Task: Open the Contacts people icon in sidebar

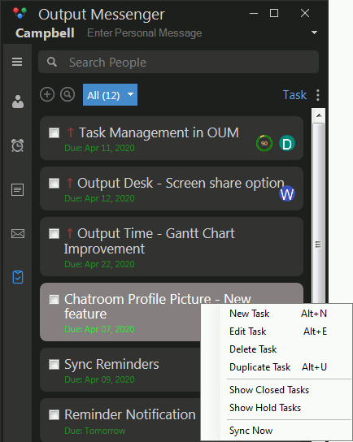Action: pos(18,102)
